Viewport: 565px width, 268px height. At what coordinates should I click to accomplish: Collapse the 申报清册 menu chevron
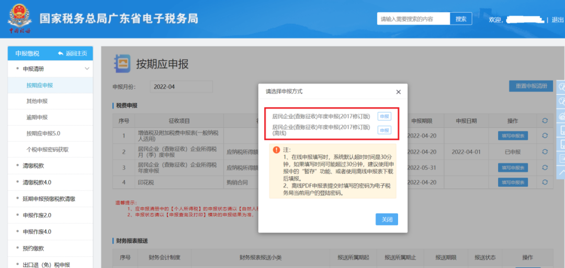87,69
